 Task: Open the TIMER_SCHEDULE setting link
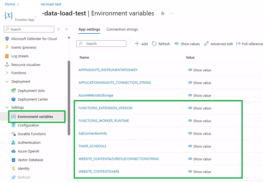[x=92, y=146]
